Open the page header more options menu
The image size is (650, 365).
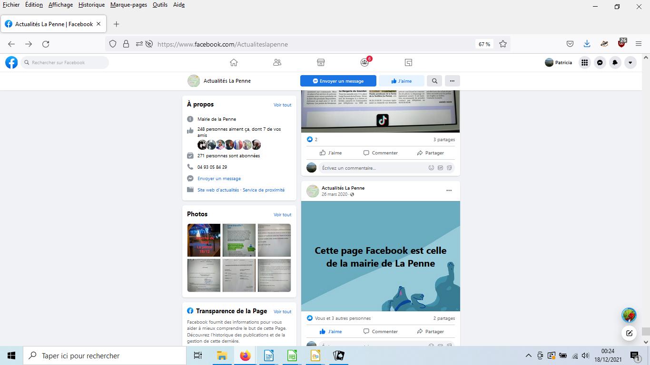[452, 81]
